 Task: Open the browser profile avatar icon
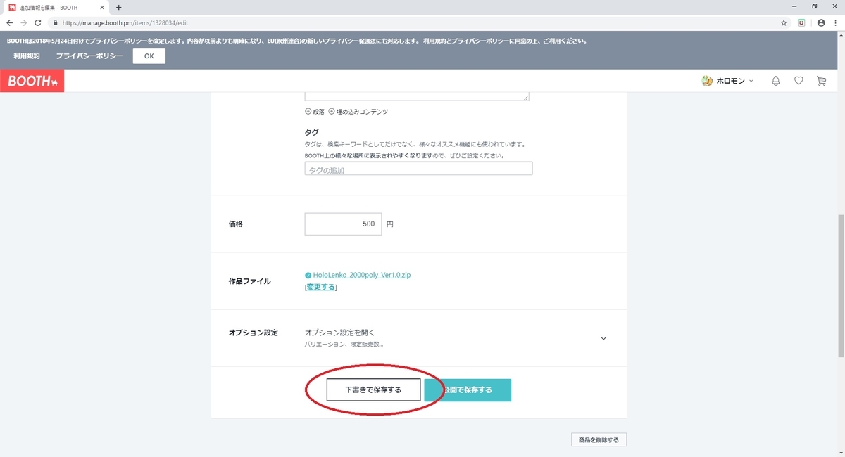coord(820,22)
